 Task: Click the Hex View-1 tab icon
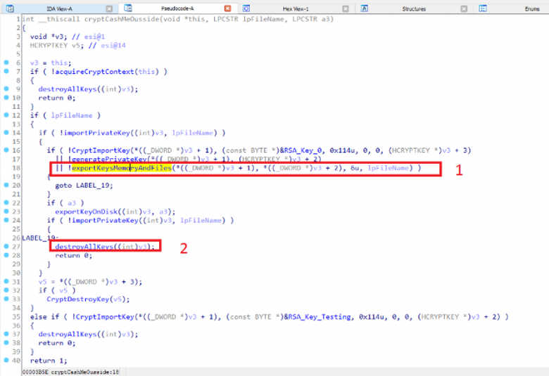pos(247,8)
